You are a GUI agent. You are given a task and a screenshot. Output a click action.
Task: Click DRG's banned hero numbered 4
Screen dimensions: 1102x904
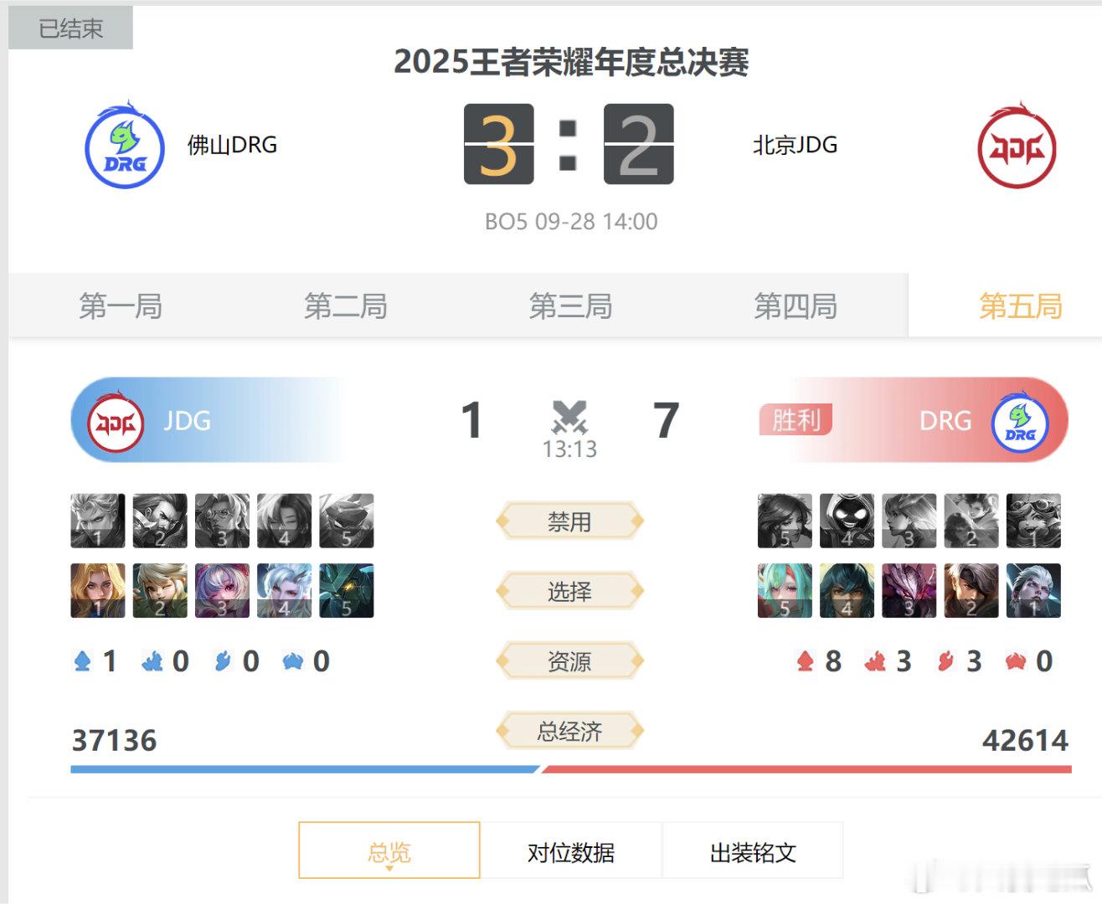[847, 521]
